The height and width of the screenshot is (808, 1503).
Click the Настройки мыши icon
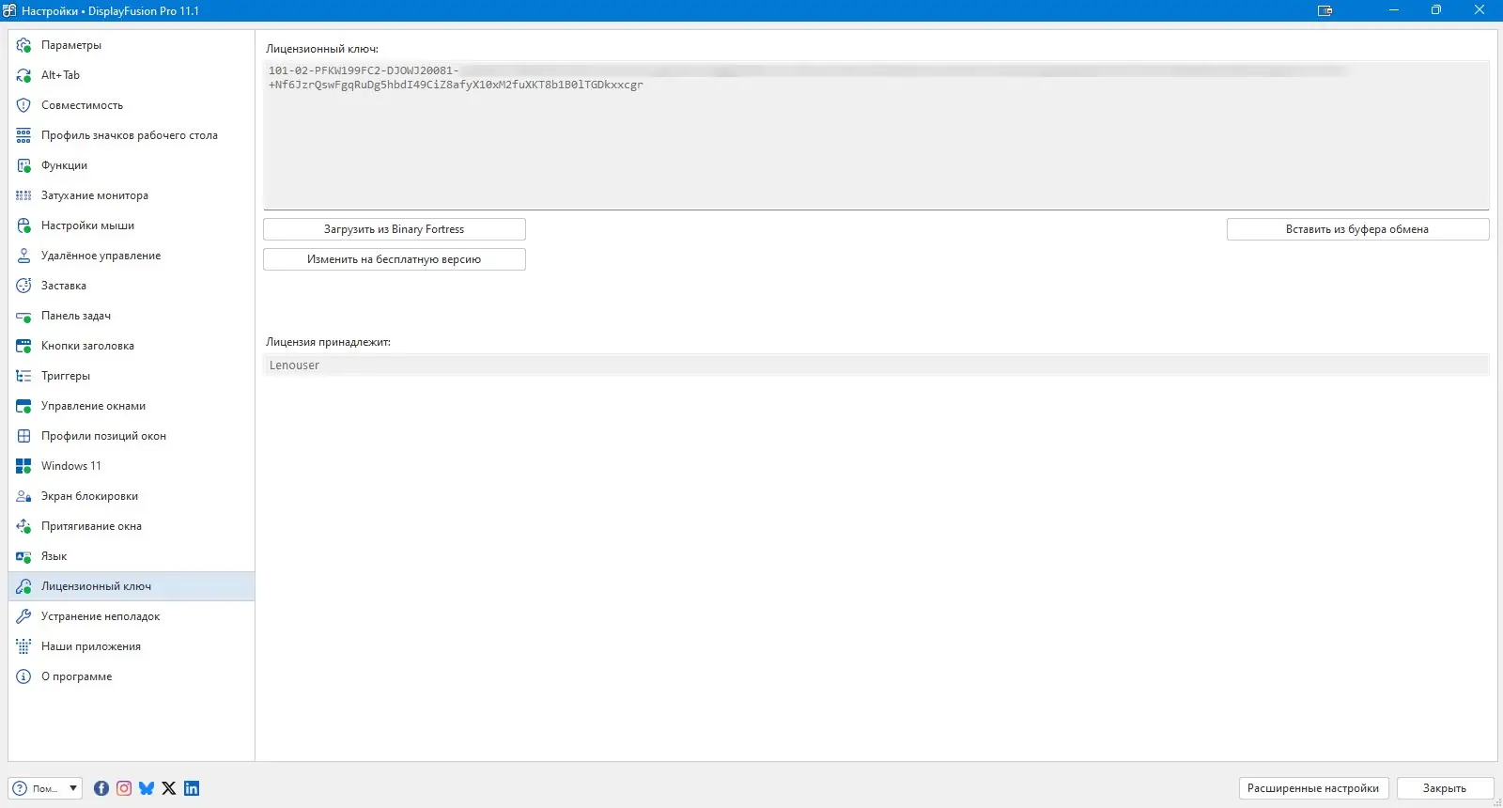click(x=23, y=225)
